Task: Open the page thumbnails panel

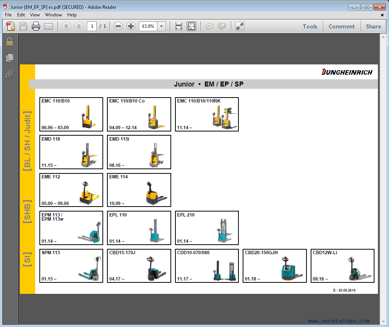Action: coord(10,58)
